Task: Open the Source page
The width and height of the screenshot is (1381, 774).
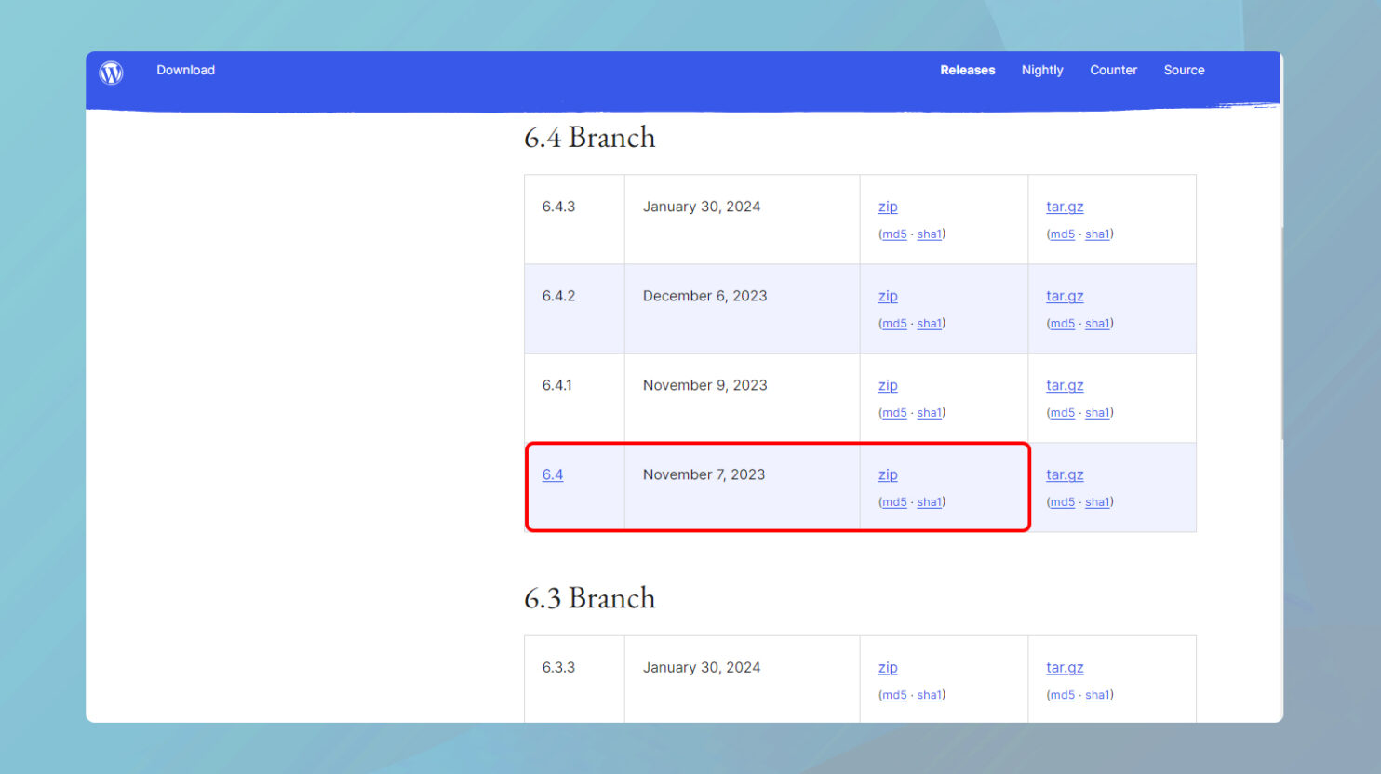Action: tap(1183, 70)
